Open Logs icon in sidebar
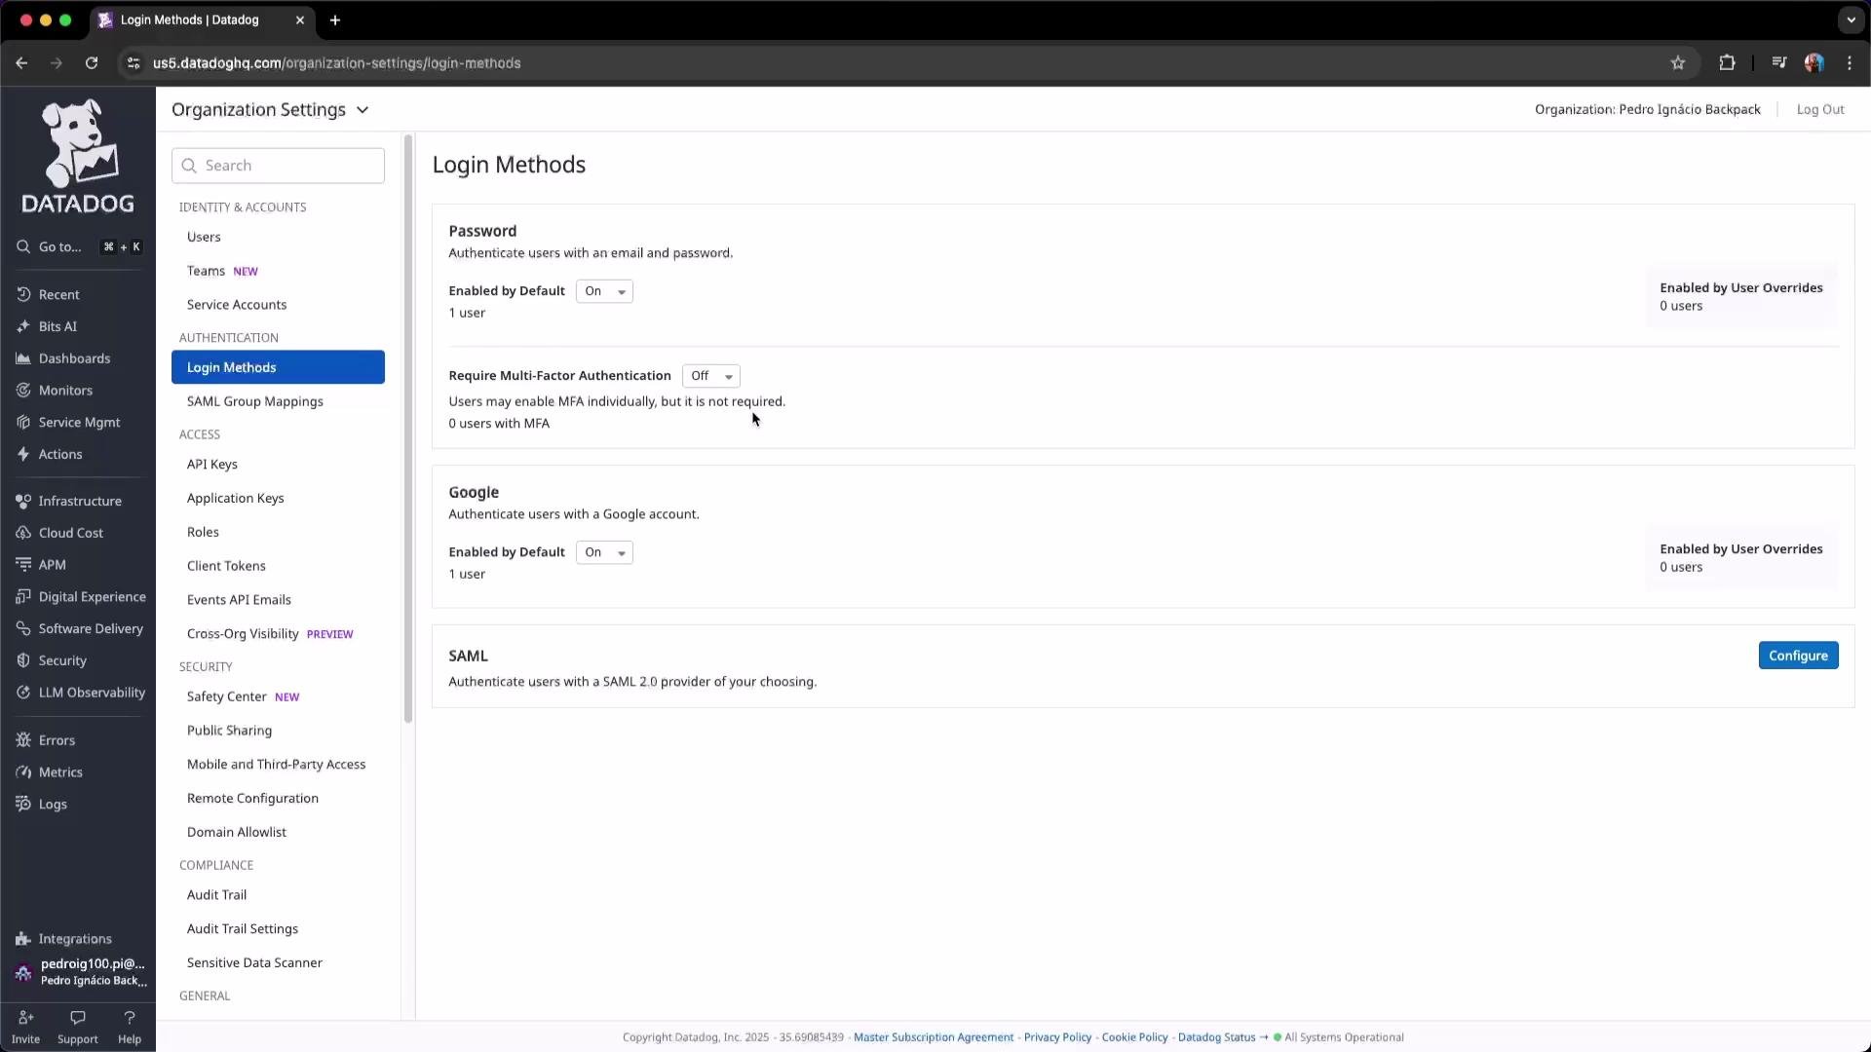Viewport: 1871px width, 1052px height. pyautogui.click(x=23, y=805)
